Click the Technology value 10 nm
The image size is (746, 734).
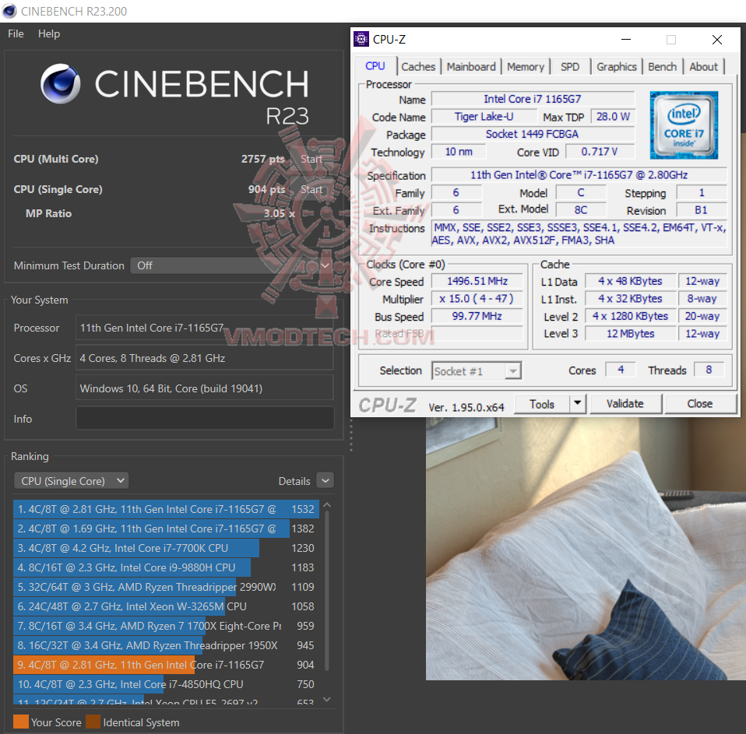coord(459,152)
